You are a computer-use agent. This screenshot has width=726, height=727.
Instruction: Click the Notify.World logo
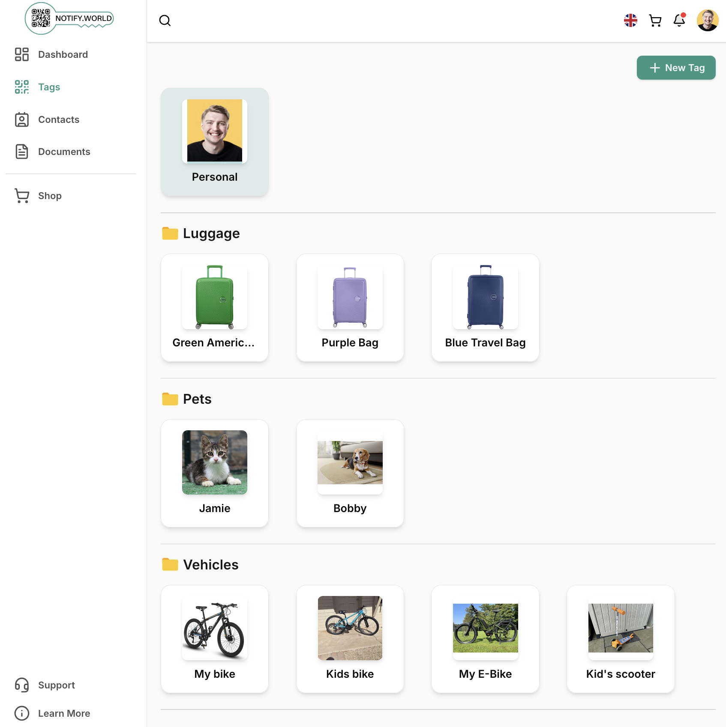pyautogui.click(x=69, y=18)
